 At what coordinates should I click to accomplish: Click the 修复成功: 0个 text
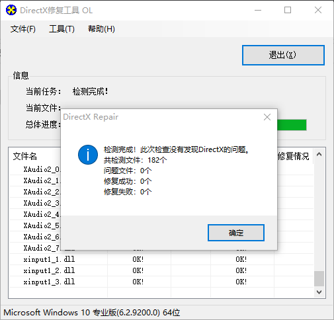click(x=128, y=181)
